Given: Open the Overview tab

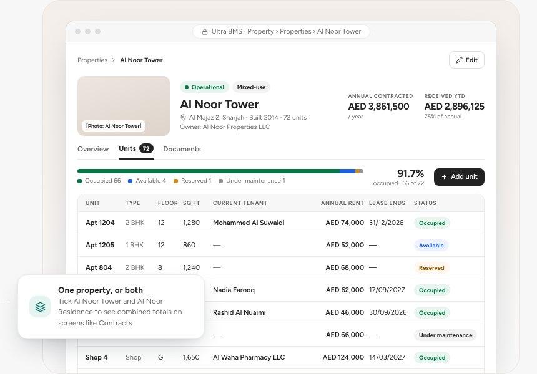Looking at the screenshot, I should [x=93, y=149].
